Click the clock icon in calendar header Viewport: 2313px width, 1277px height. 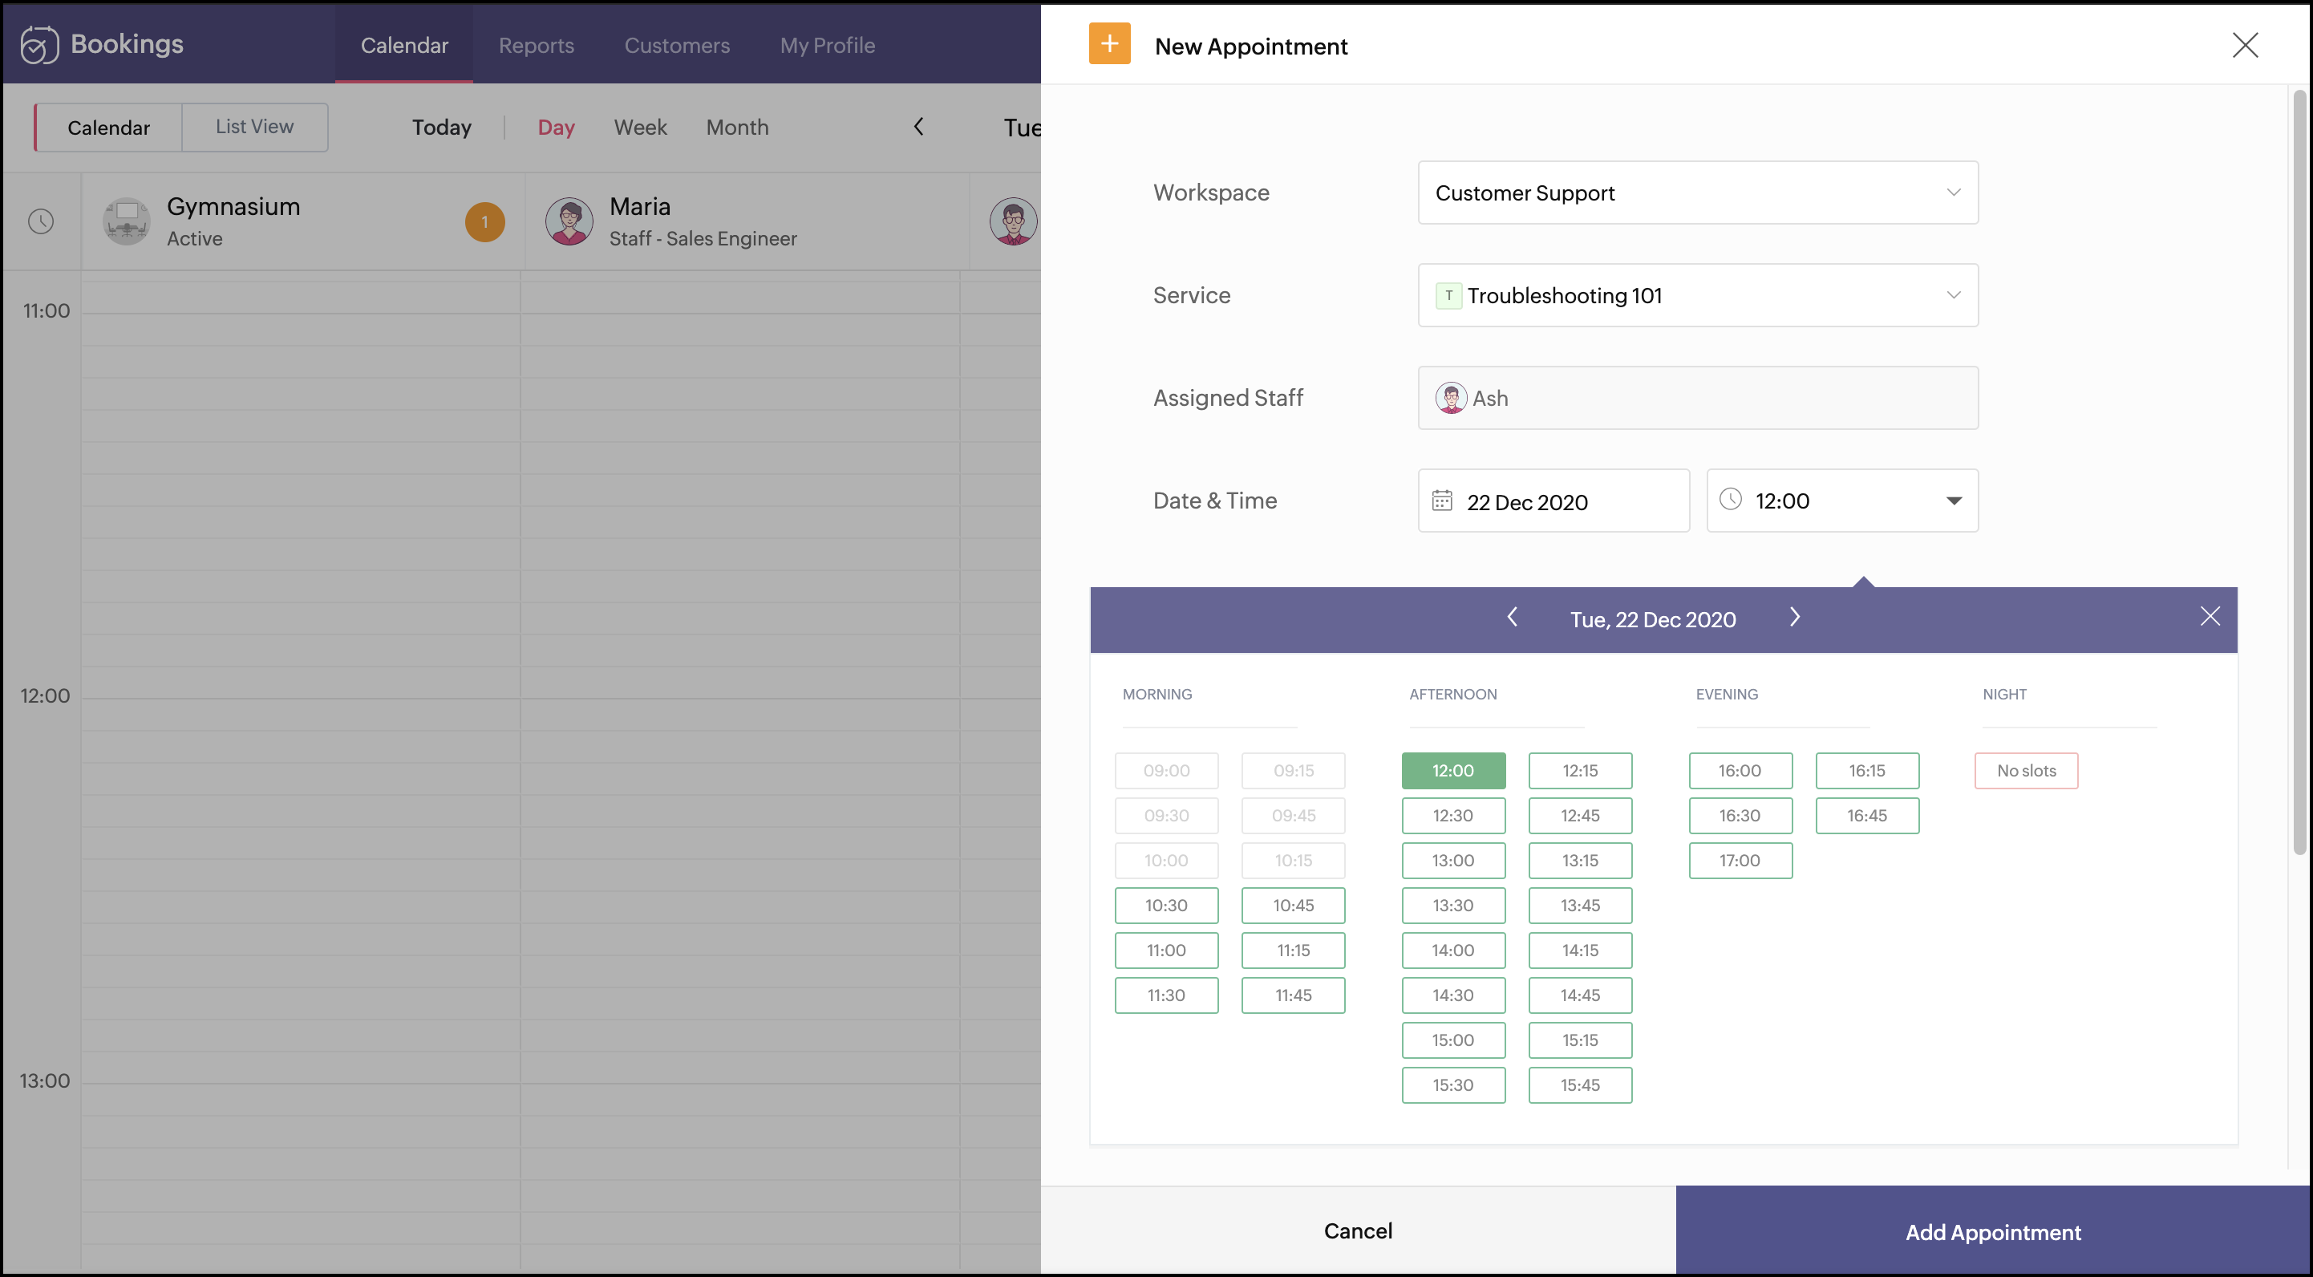[42, 221]
